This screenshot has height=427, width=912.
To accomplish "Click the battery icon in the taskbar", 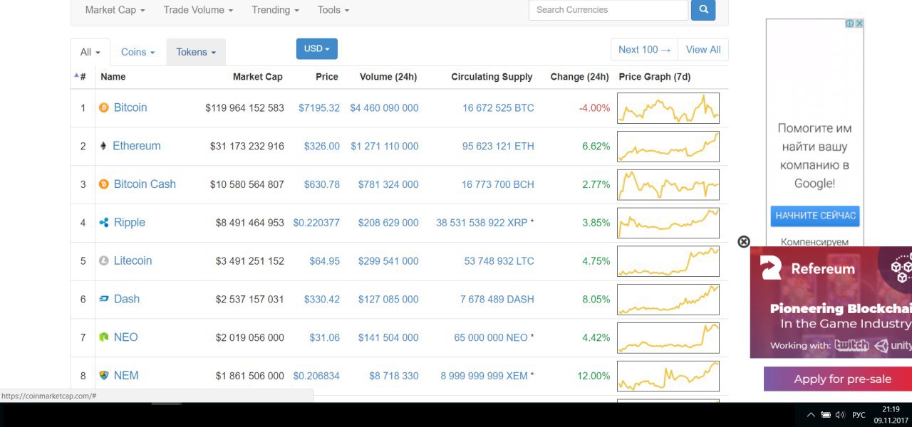I will [826, 415].
